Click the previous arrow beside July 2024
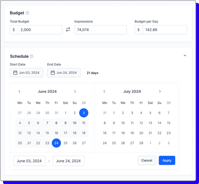The width and height of the screenshot is (199, 184). (x=104, y=92)
